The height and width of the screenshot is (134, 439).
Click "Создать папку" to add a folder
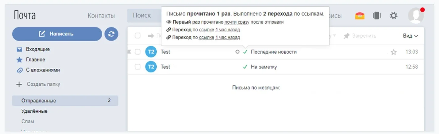[x=43, y=84]
